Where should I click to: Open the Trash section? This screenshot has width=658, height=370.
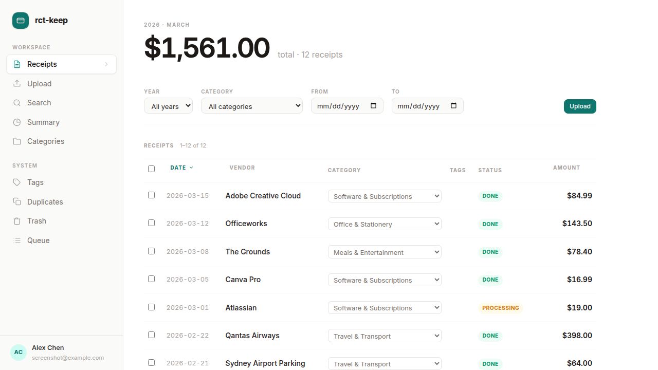click(36, 221)
